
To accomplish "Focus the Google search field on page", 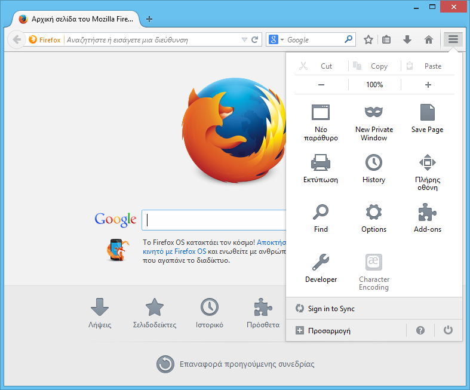I will (x=214, y=220).
